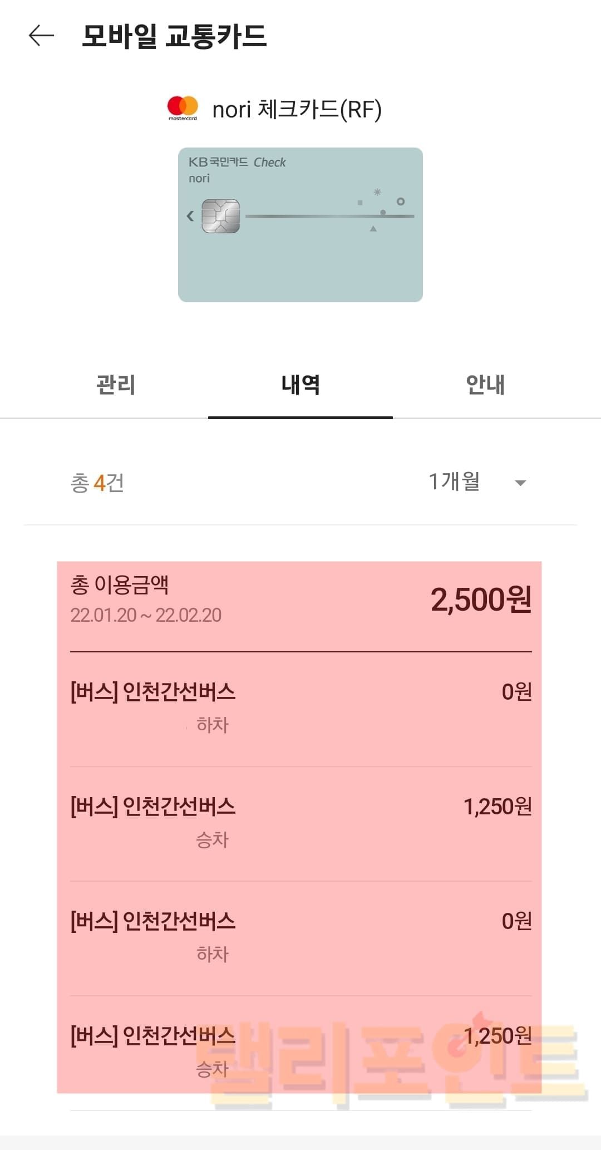Click the 모바일 교통카드 page title

174,36
